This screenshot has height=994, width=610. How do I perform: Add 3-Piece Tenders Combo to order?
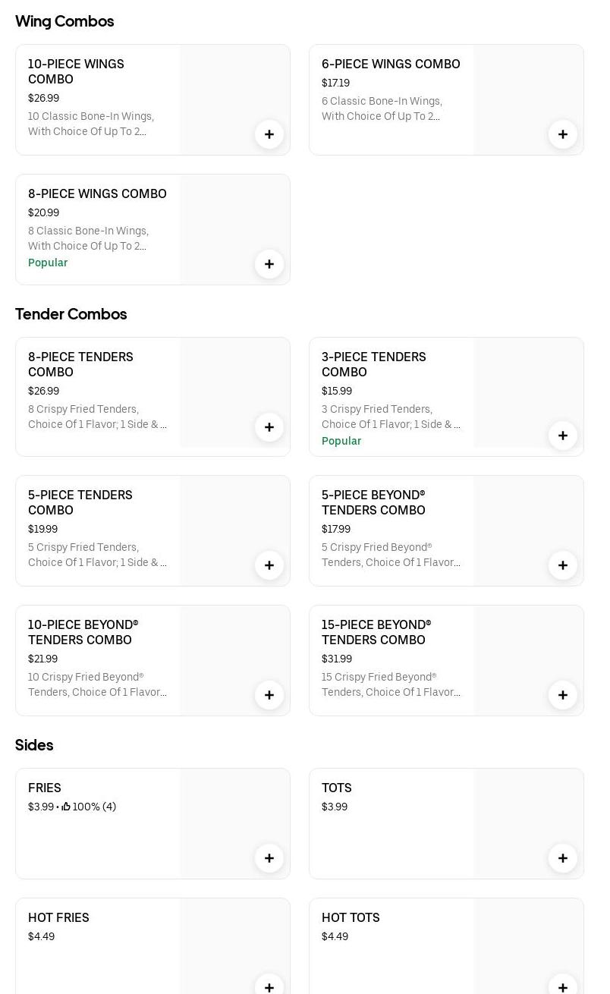pyautogui.click(x=563, y=436)
